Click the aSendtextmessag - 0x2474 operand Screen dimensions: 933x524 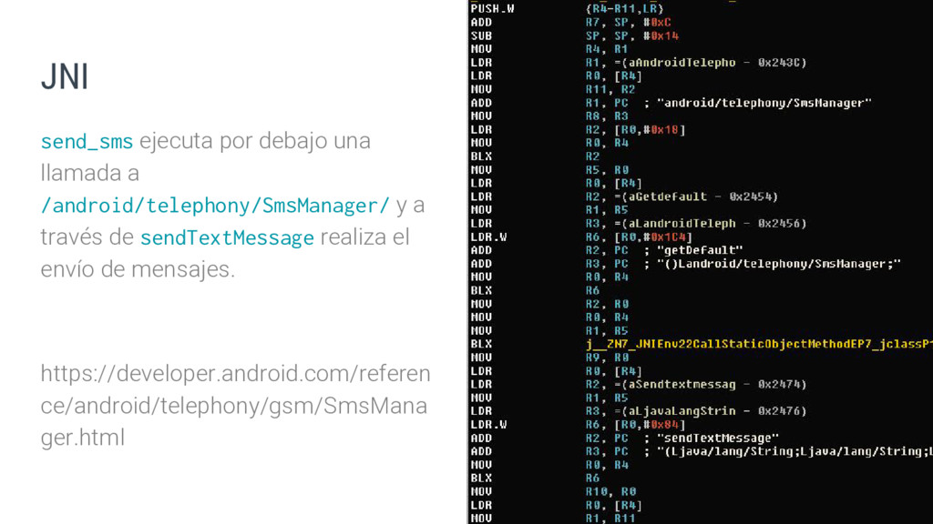point(711,385)
